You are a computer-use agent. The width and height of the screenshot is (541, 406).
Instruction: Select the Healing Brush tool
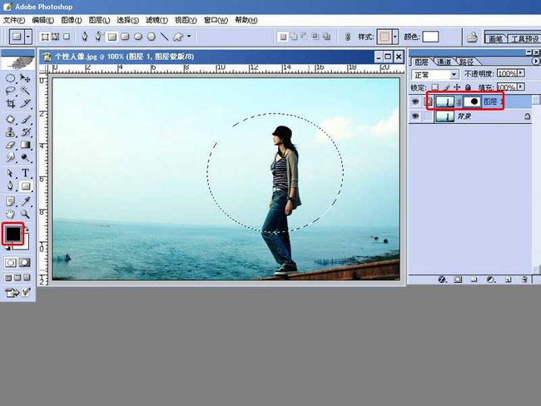click(x=10, y=120)
